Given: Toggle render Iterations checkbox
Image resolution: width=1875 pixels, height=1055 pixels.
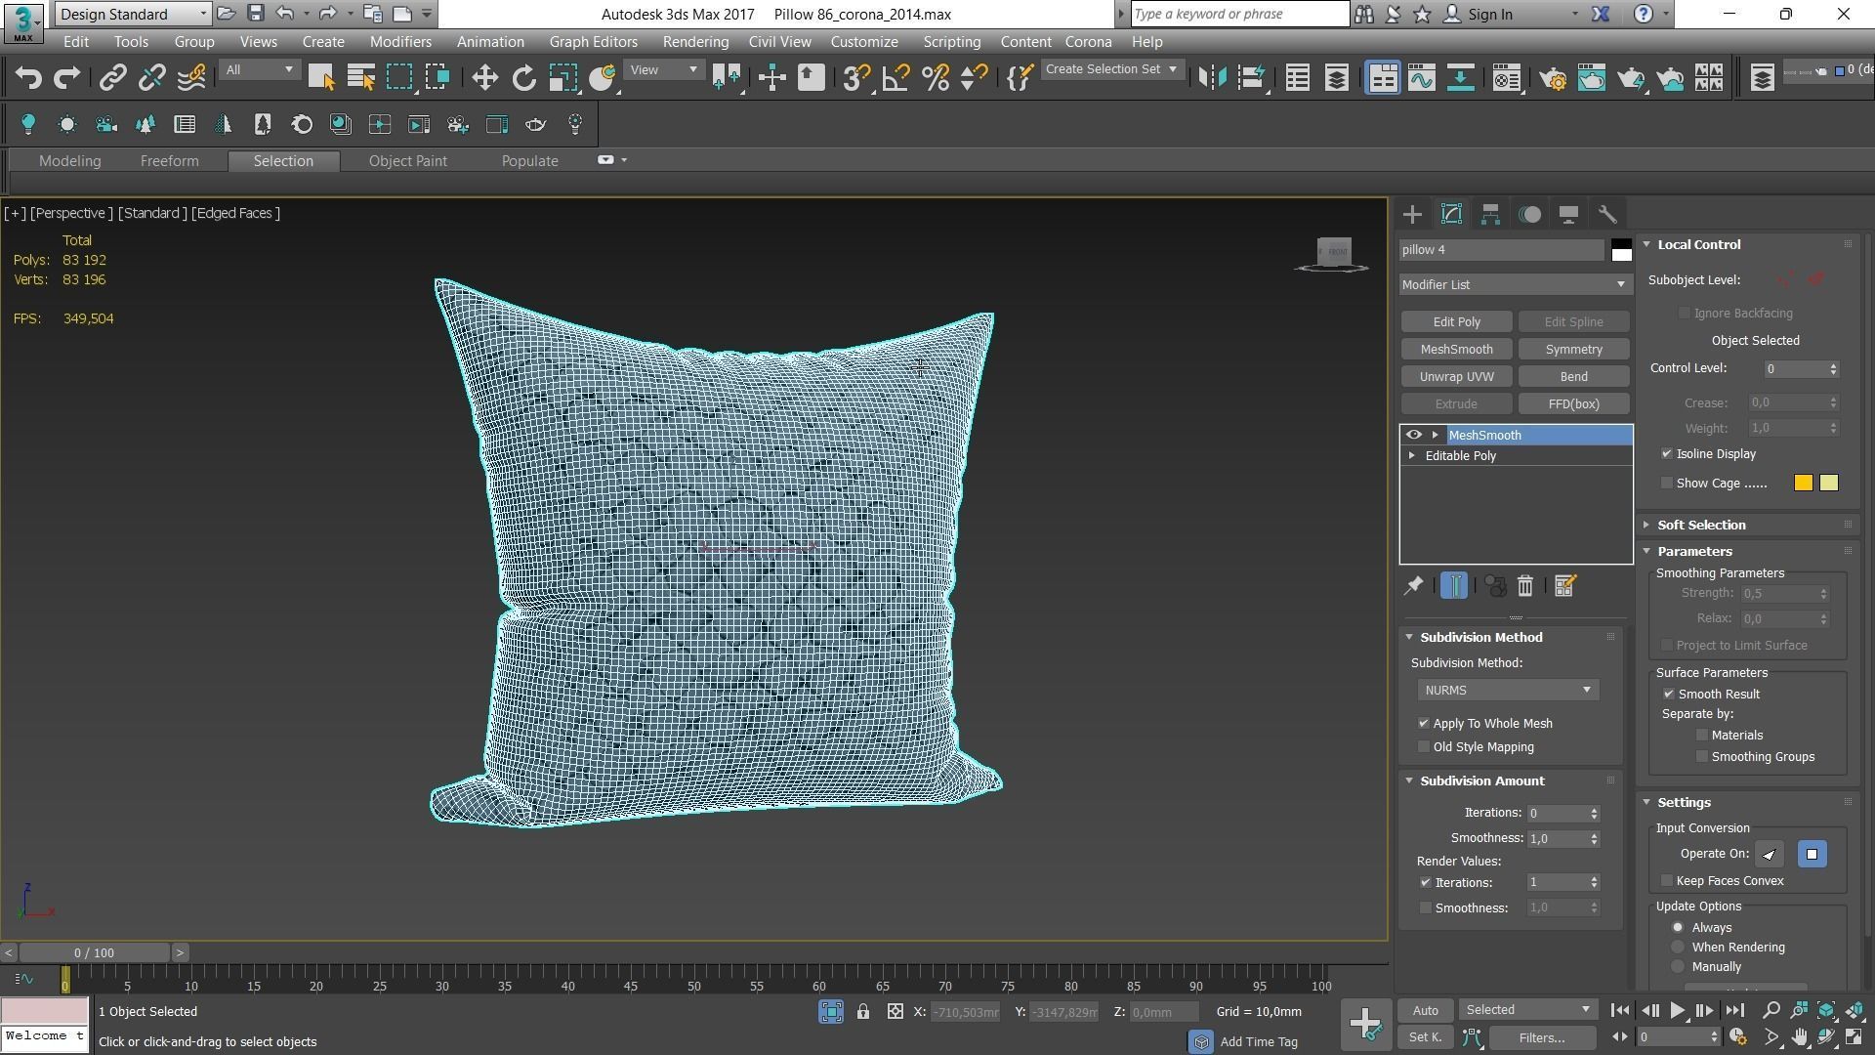Looking at the screenshot, I should (x=1426, y=883).
